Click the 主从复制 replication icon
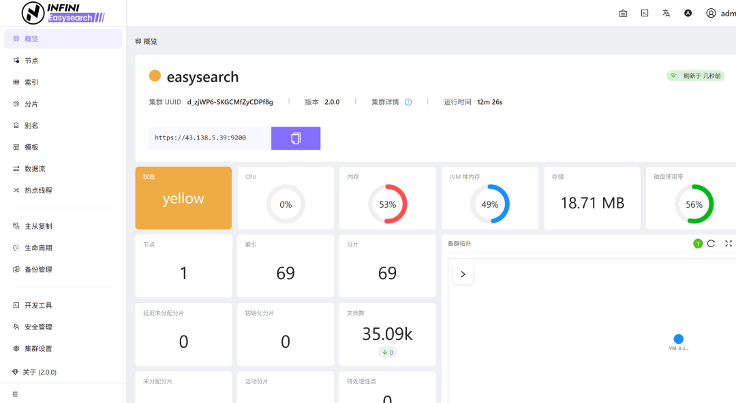 [16, 226]
